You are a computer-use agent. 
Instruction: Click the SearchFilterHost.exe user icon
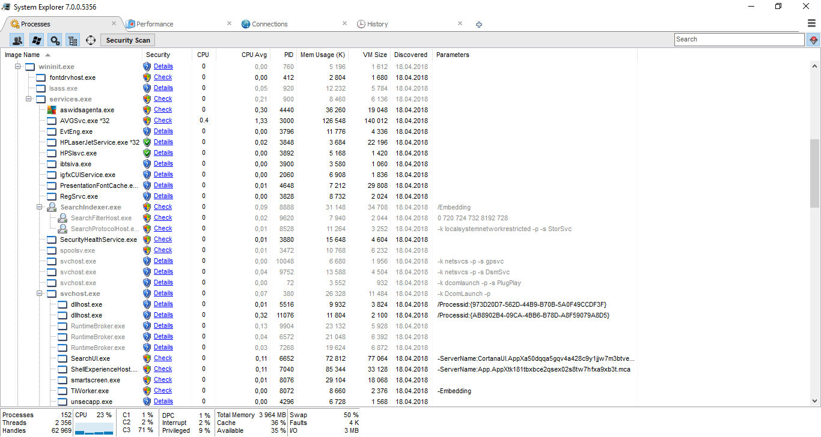(x=63, y=218)
